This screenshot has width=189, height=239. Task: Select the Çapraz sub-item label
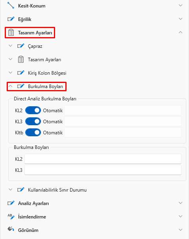tap(35, 46)
